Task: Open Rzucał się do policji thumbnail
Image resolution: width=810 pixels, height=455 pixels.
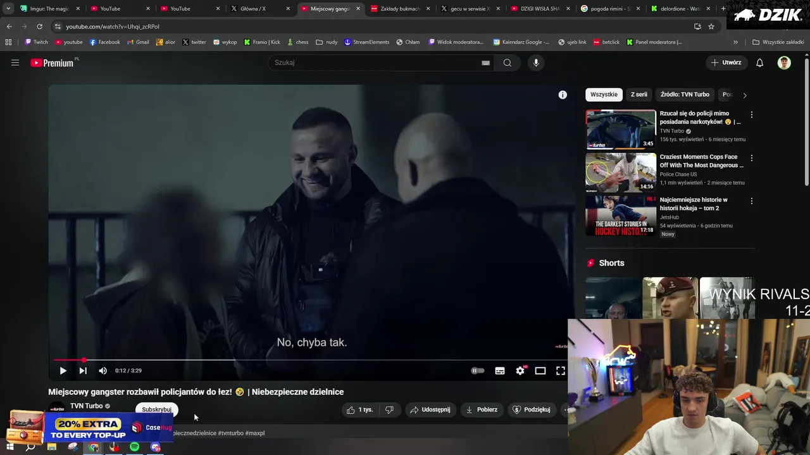Action: coord(621,130)
